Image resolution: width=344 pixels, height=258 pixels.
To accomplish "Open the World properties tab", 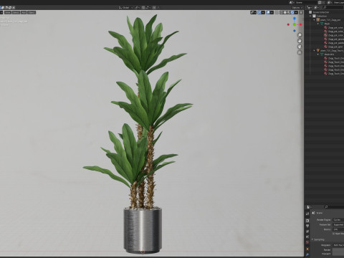I will point(307,242).
